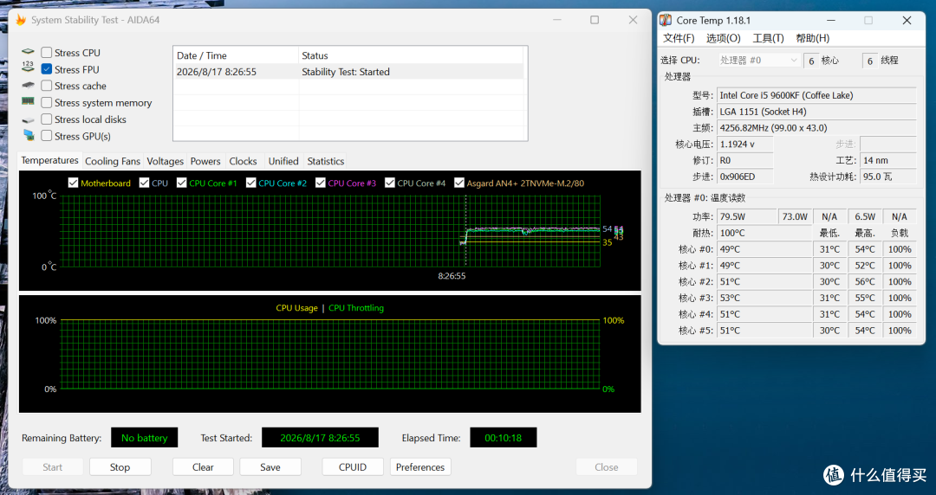
Task: Toggle the CPU Core #3 graph checkbox
Action: pyautogui.click(x=321, y=183)
